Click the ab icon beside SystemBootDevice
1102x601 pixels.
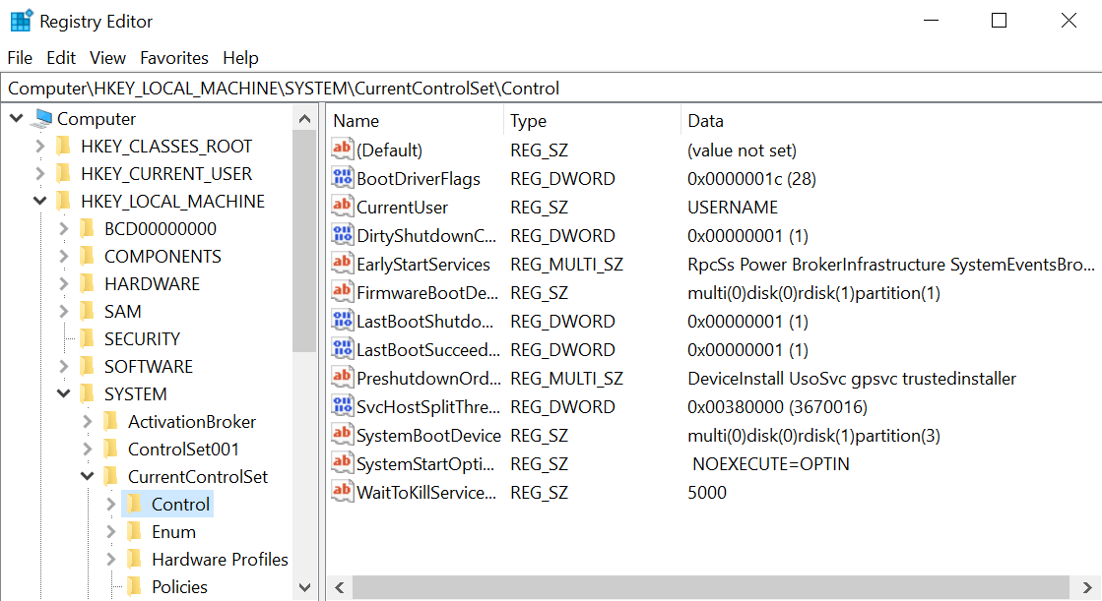[x=342, y=435]
